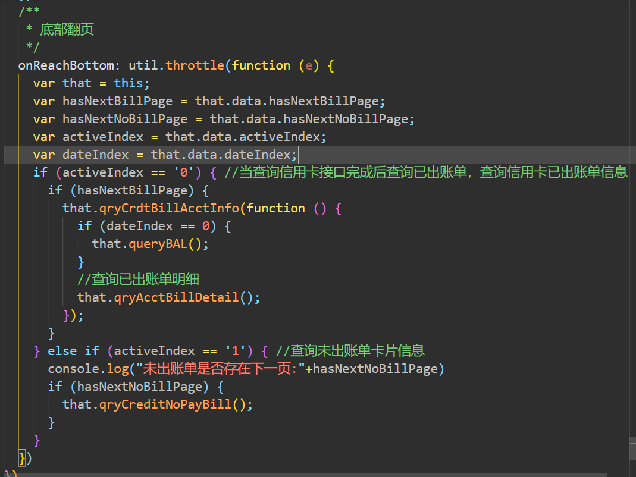Click opening brace after function (e)
This screenshot has width=636, height=477.
(331, 65)
